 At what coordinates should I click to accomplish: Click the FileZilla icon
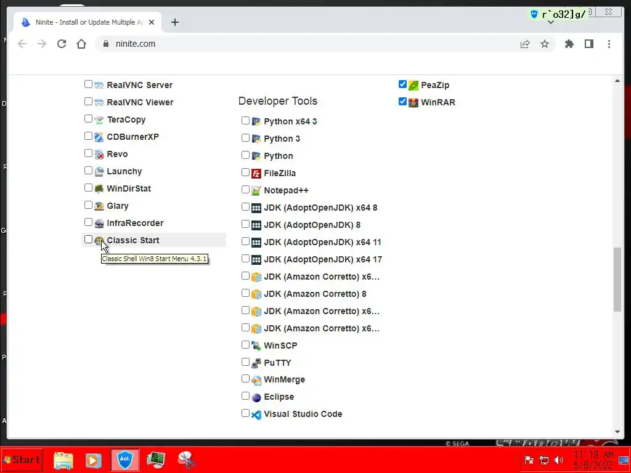[256, 173]
